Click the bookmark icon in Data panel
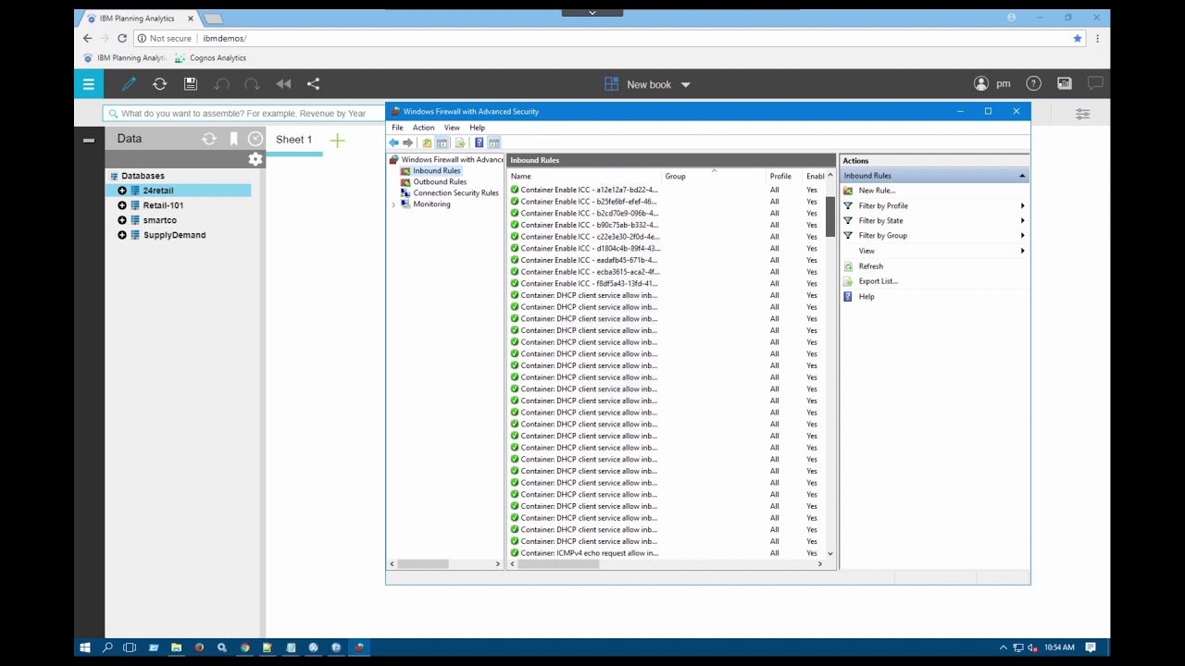Viewport: 1185px width, 666px height. [x=233, y=139]
